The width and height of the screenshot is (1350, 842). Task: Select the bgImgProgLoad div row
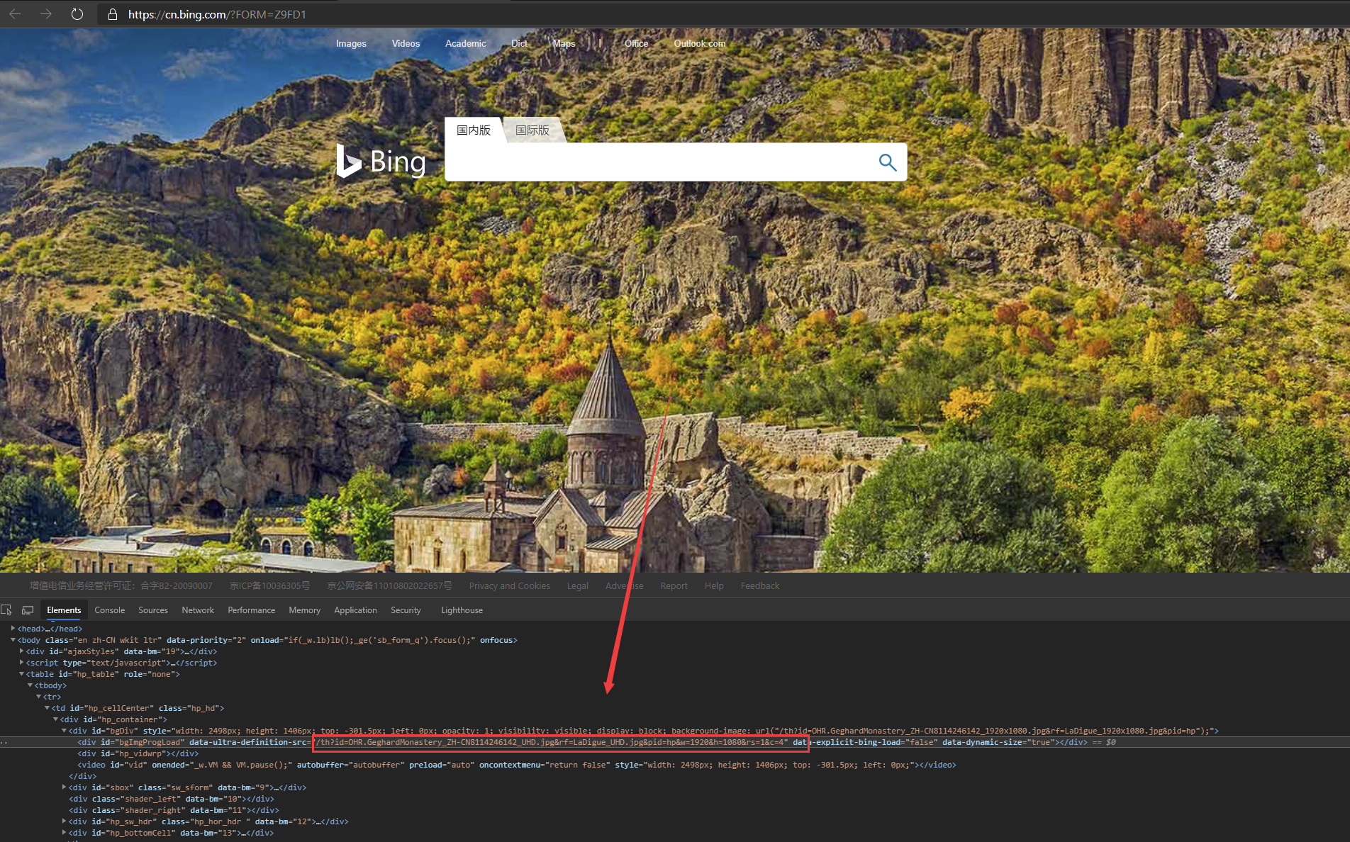point(675,742)
